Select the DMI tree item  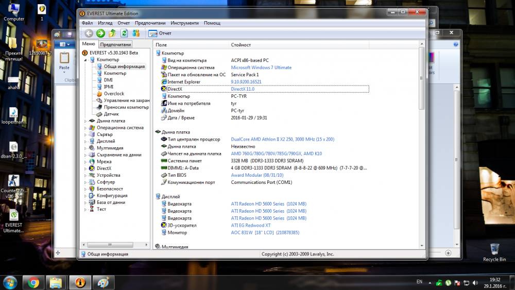tap(108, 80)
